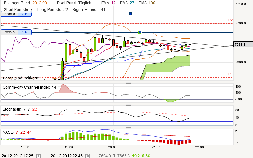The image size is (253, 158).
Task: Click the end date field 20-12-2012 22:45
Action: click(x=66, y=156)
